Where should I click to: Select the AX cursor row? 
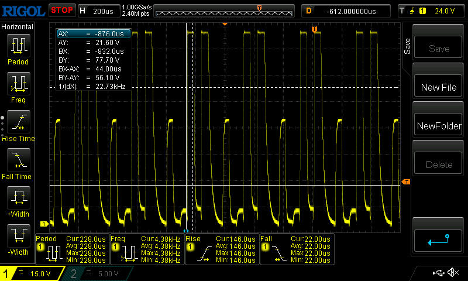pos(94,34)
